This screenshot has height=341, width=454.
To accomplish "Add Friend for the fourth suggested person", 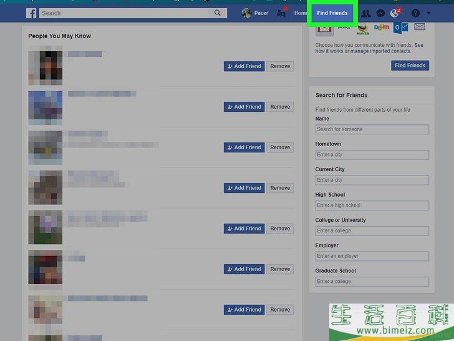I will tap(244, 188).
